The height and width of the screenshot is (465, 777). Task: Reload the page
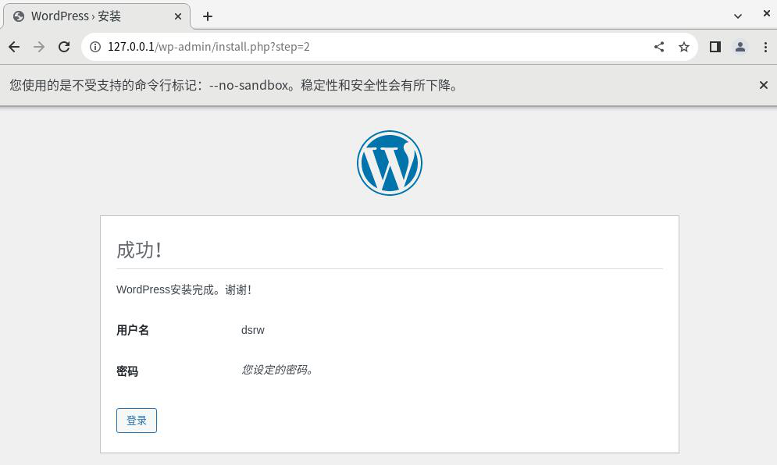[64, 47]
